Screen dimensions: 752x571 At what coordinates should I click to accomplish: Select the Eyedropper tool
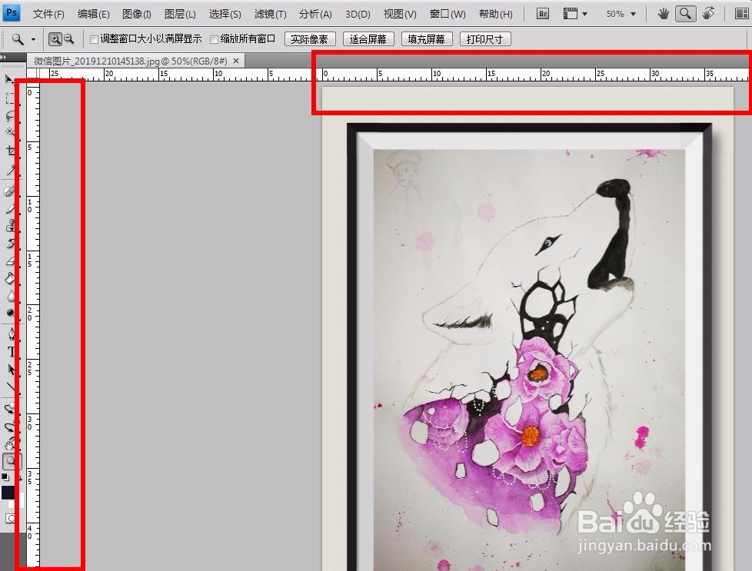tap(9, 169)
